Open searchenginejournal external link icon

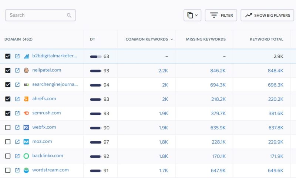tap(17, 85)
